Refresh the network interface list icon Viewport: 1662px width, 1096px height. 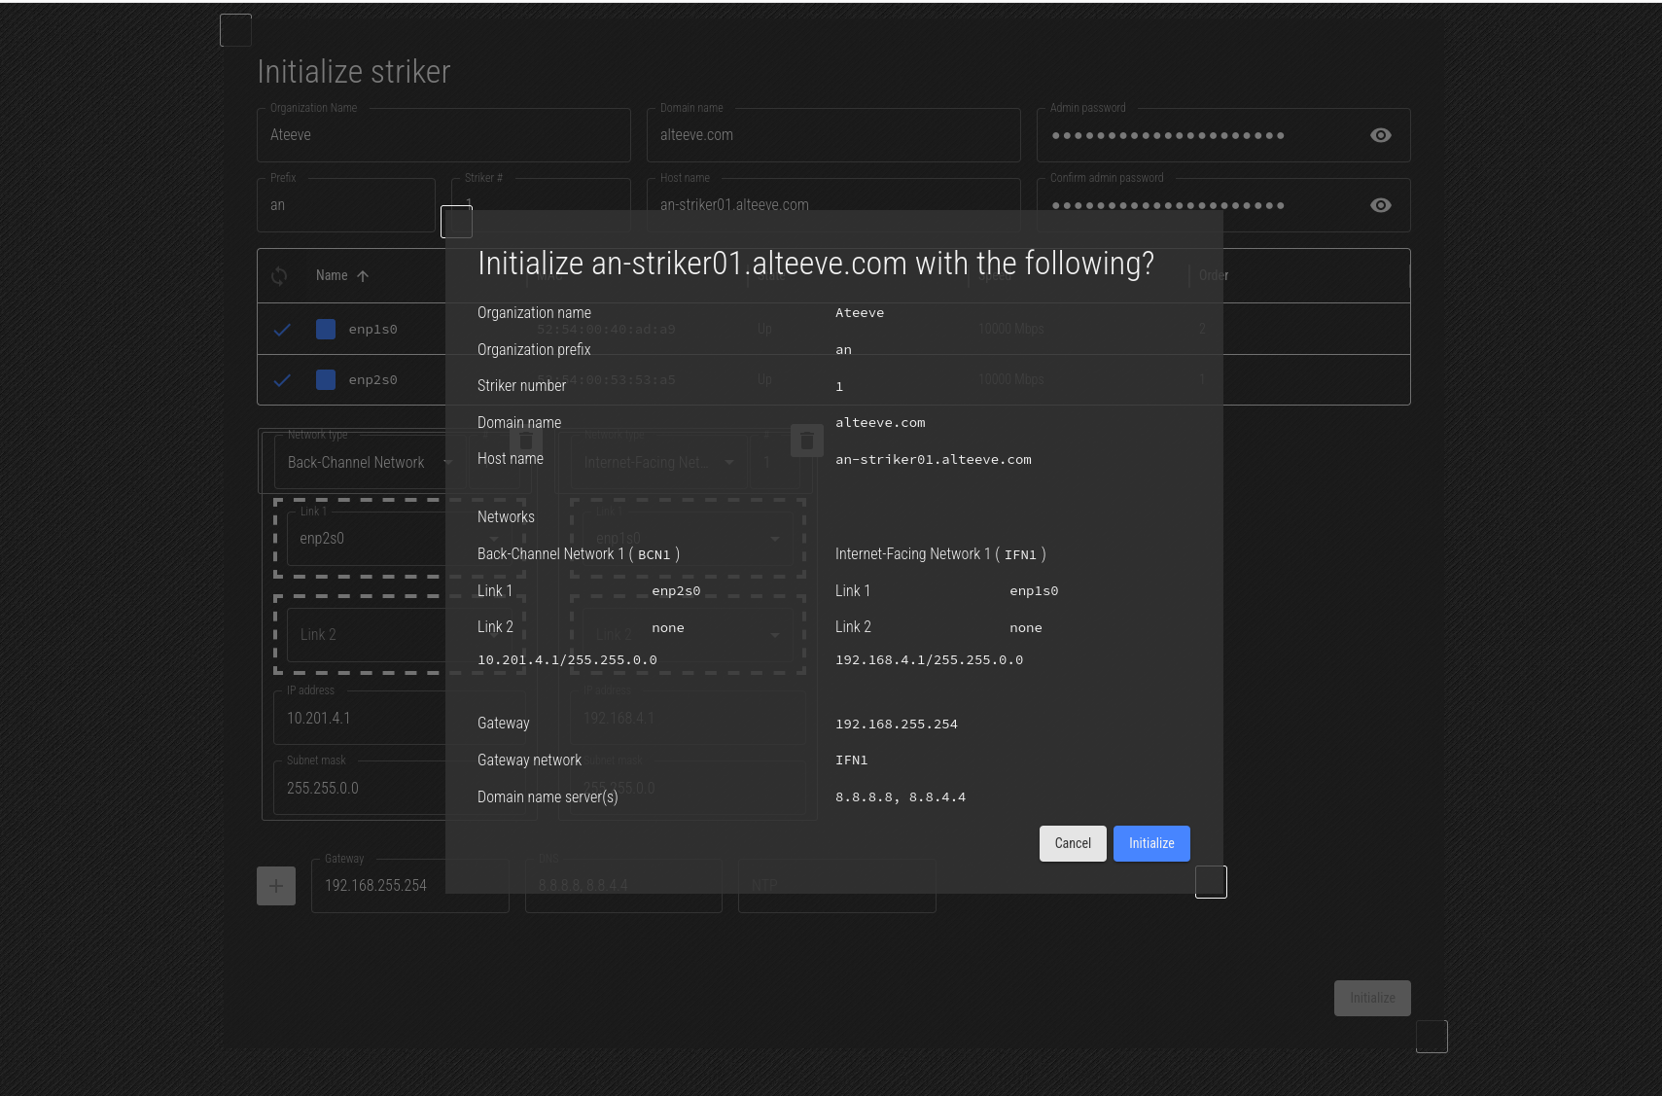click(x=279, y=276)
